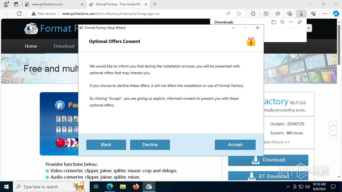
Task: Open File Explorer from taskbar
Action: (123, 187)
